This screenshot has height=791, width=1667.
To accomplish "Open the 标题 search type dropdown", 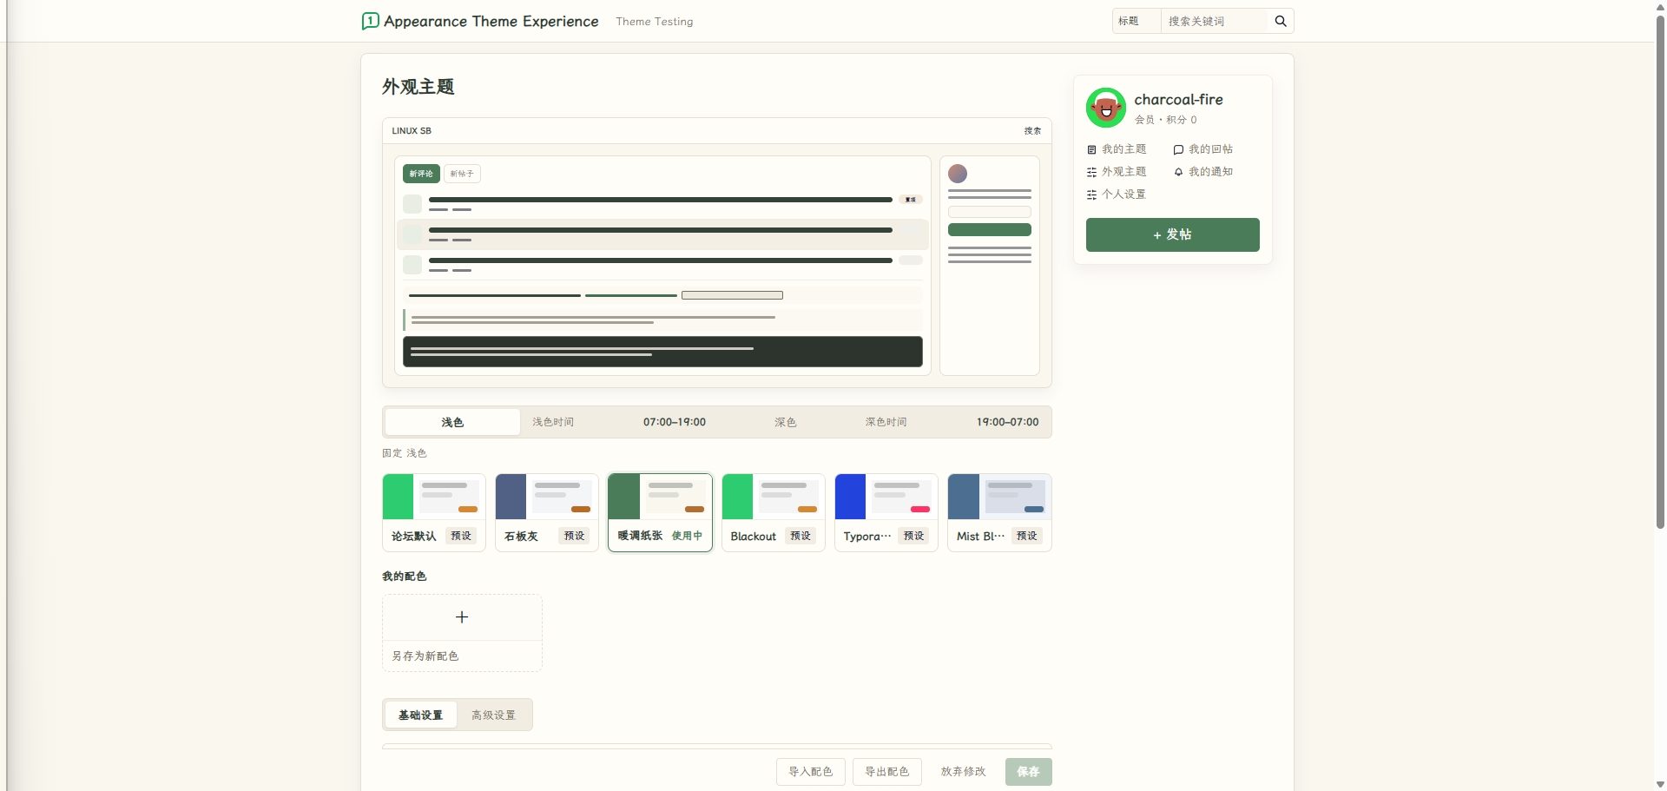I will (x=1137, y=21).
